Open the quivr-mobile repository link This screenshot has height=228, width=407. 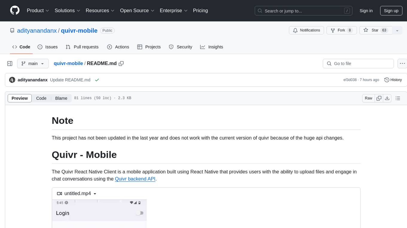[79, 30]
